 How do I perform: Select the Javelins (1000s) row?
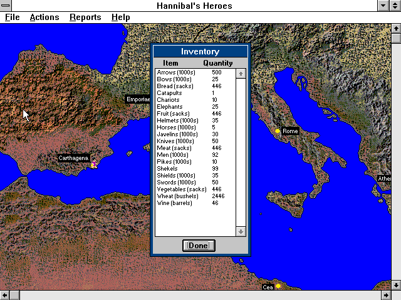(x=195, y=134)
